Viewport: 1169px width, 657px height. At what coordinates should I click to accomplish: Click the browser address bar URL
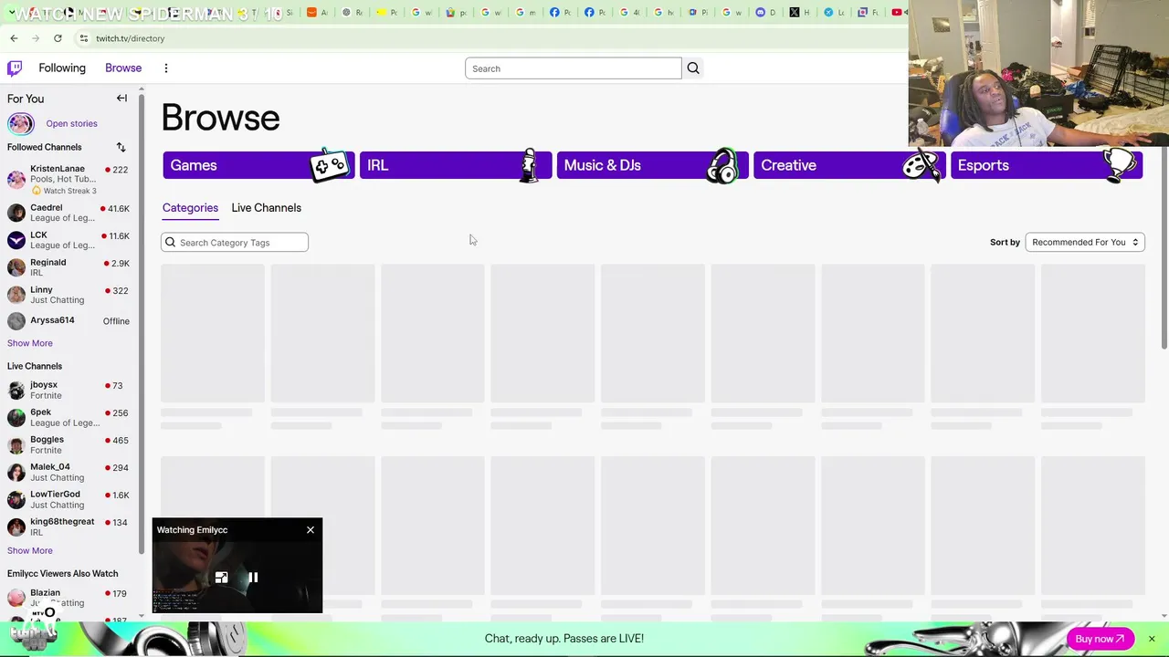131,38
